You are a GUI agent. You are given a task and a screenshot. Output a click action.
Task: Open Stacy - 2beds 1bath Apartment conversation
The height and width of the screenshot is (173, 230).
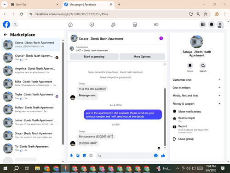click(31, 135)
